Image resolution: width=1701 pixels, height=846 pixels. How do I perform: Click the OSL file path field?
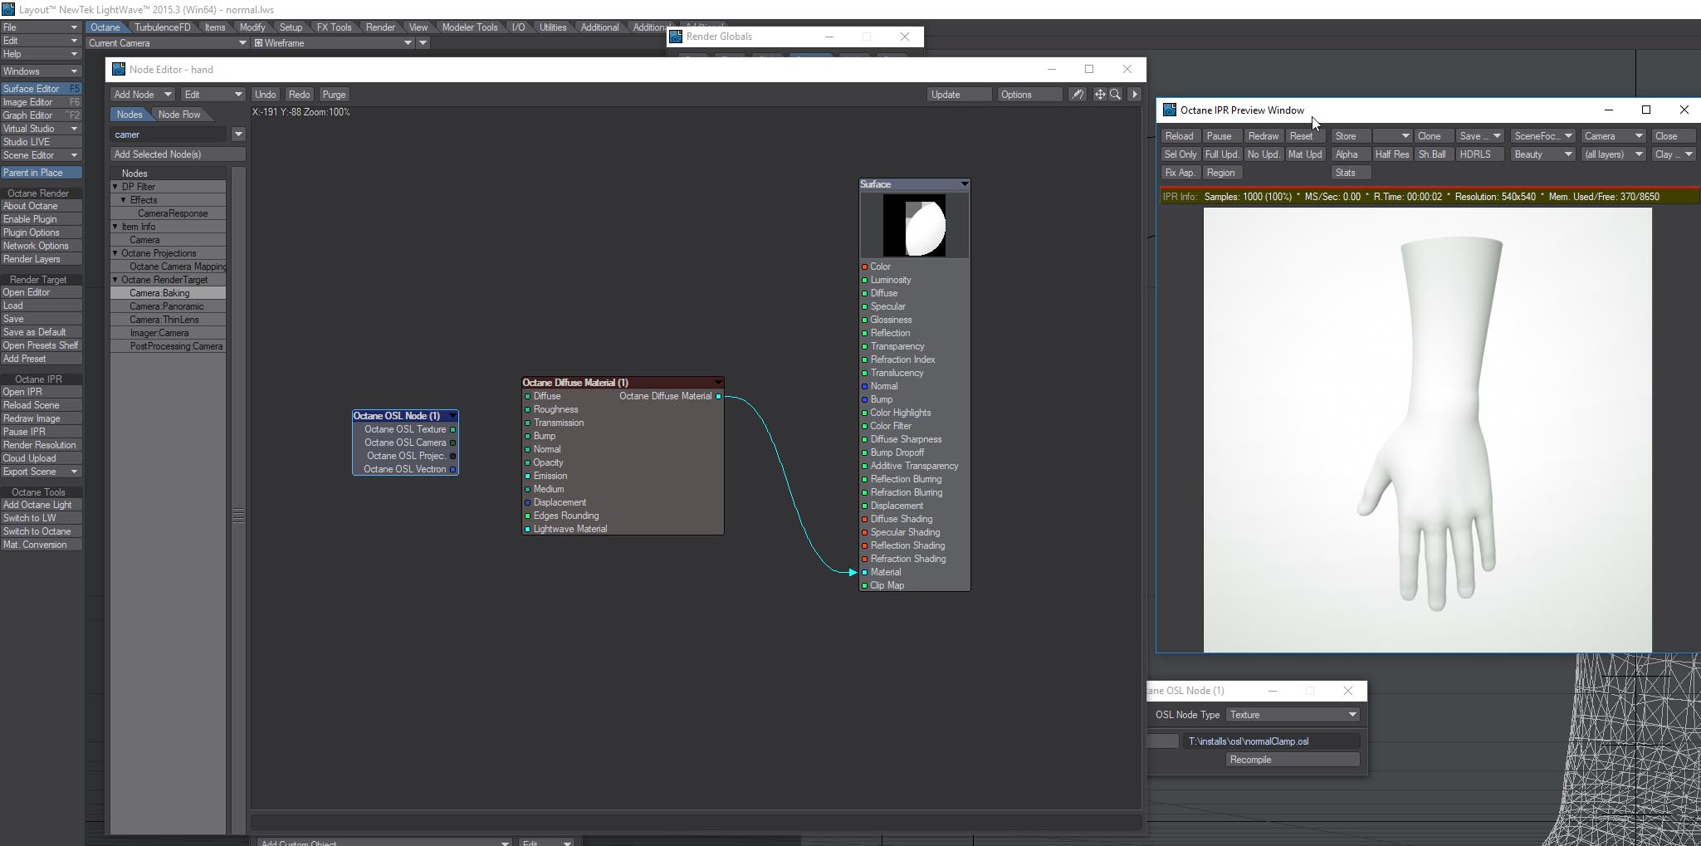click(x=1271, y=741)
